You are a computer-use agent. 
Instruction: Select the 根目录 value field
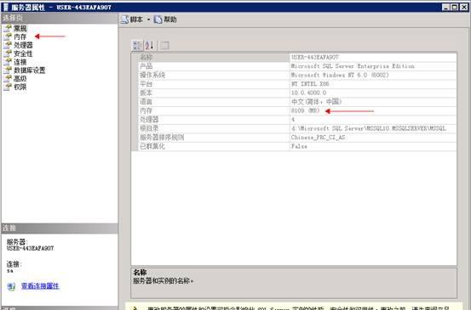pos(373,128)
